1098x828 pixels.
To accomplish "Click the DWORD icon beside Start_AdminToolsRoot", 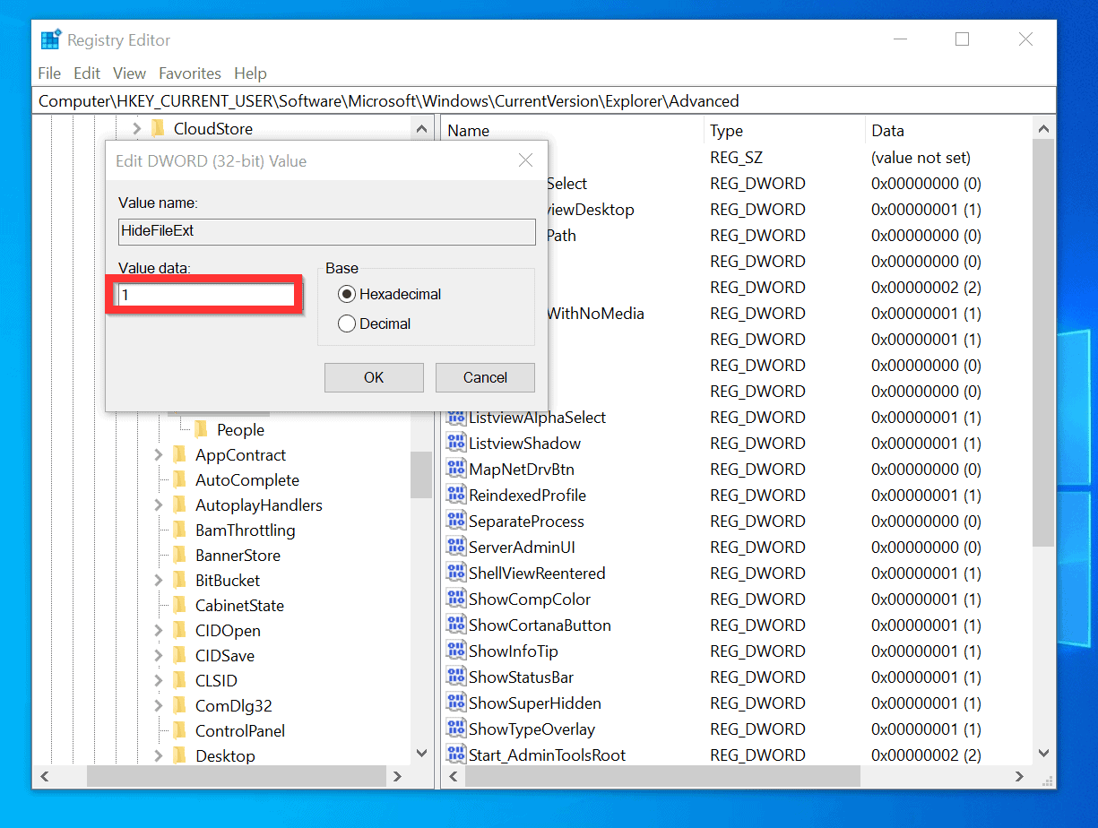I will [x=454, y=755].
